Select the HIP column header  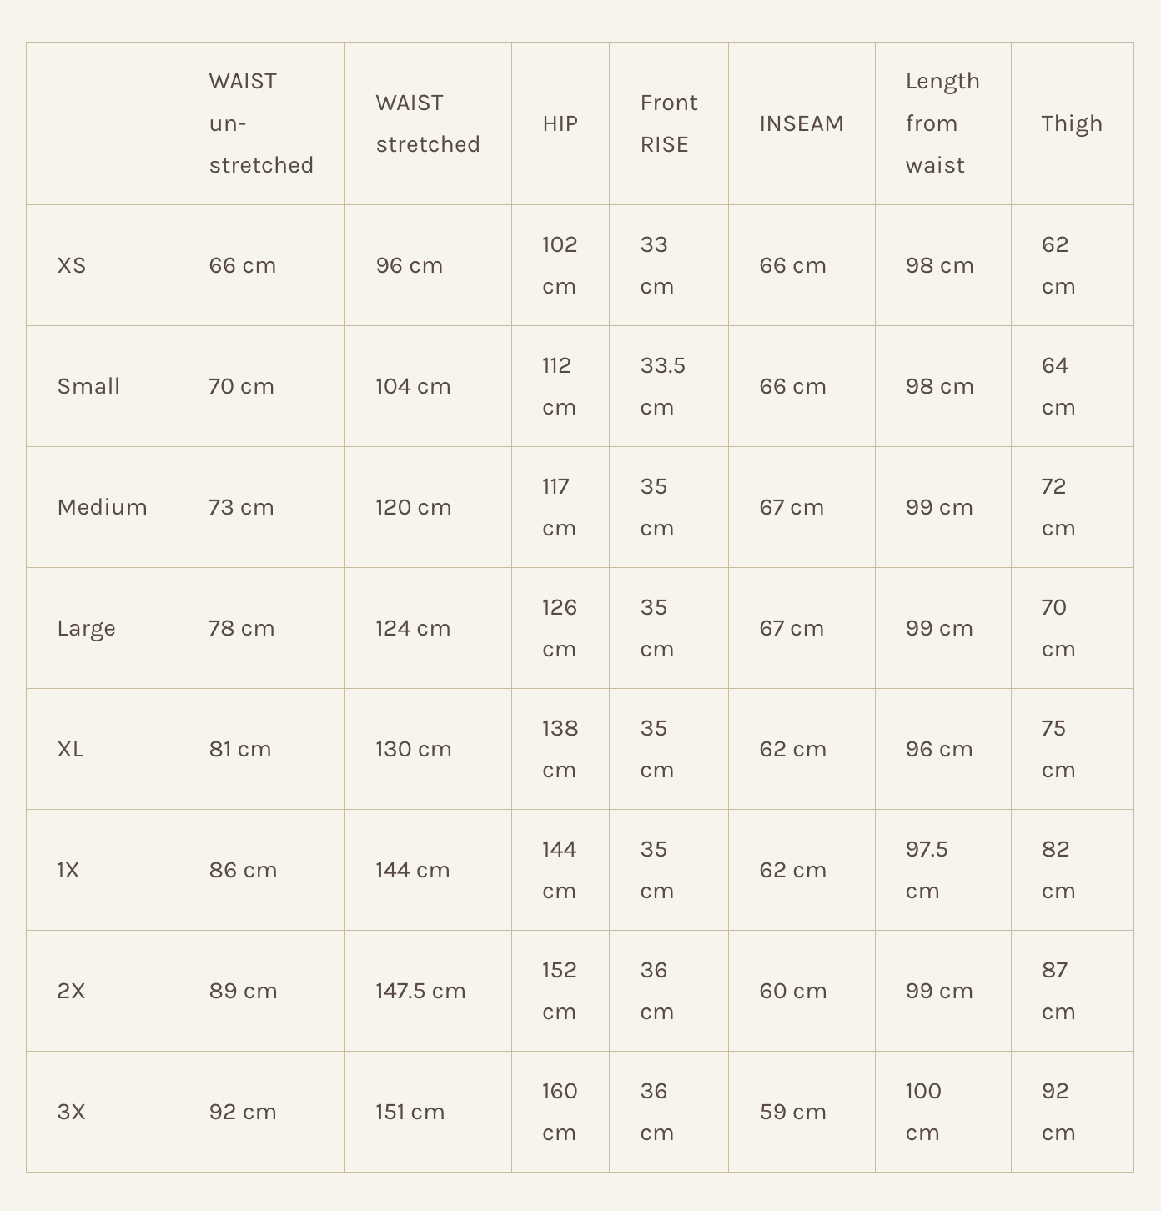click(x=560, y=123)
